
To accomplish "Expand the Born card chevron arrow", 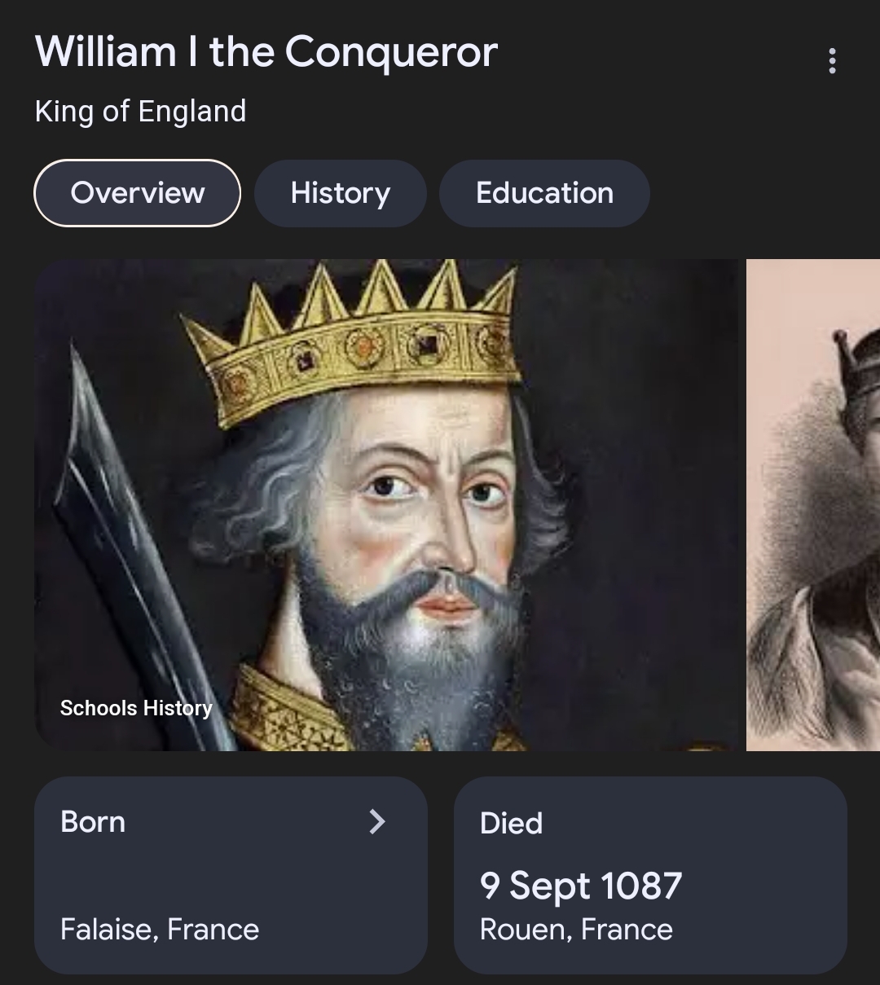I will (x=376, y=821).
